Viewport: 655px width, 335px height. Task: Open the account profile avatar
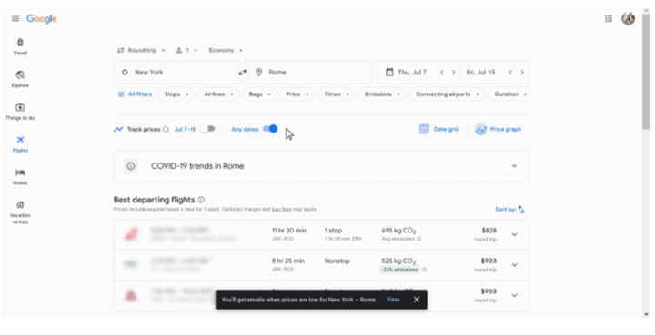pos(629,19)
